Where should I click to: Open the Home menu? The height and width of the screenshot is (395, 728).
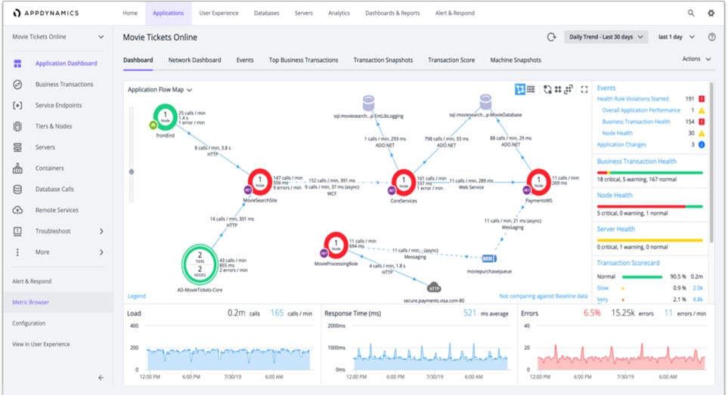(130, 13)
